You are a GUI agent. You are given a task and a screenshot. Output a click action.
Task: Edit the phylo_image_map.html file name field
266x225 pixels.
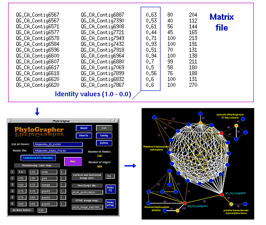coord(87,207)
